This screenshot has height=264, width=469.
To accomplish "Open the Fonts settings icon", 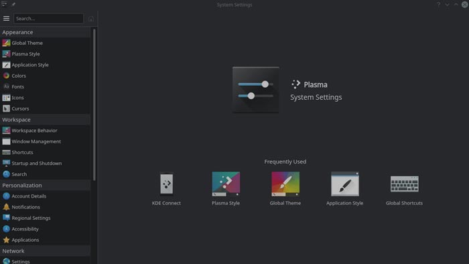I will click(x=6, y=86).
